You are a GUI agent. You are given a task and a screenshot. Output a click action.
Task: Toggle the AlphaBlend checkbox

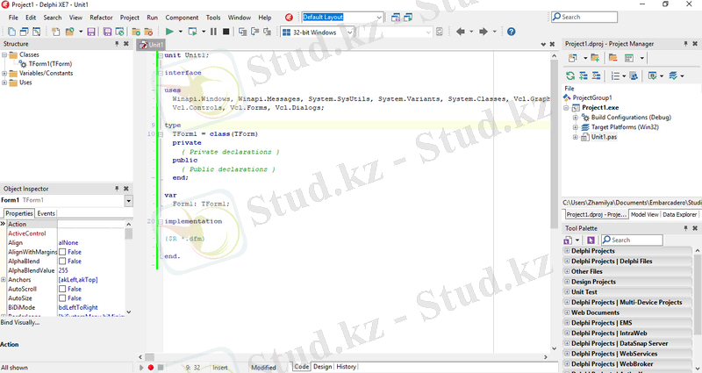tap(62, 262)
